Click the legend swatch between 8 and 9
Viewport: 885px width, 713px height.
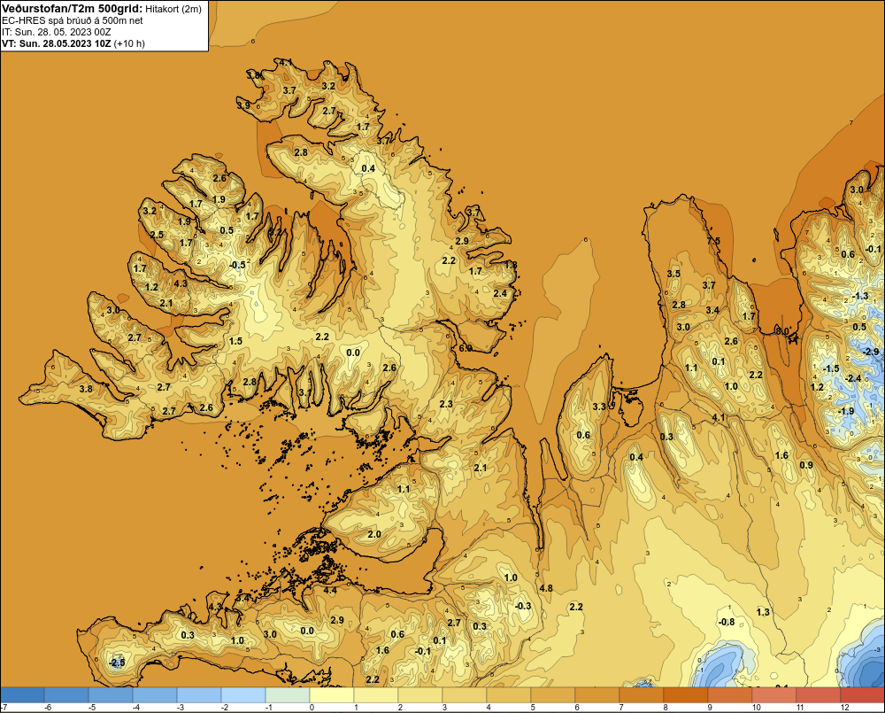(x=686, y=695)
